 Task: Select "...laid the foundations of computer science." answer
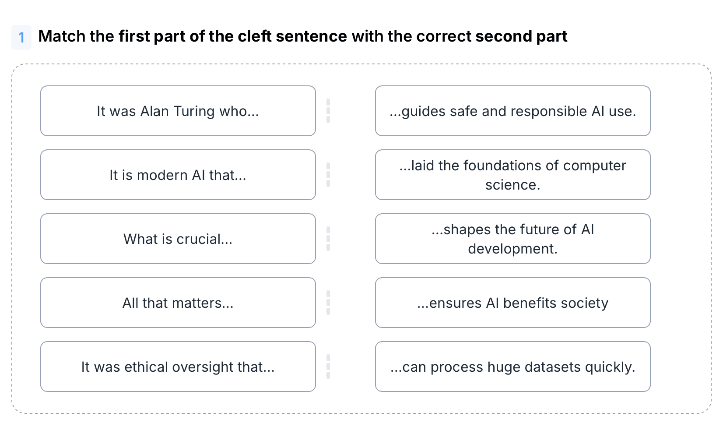point(512,175)
